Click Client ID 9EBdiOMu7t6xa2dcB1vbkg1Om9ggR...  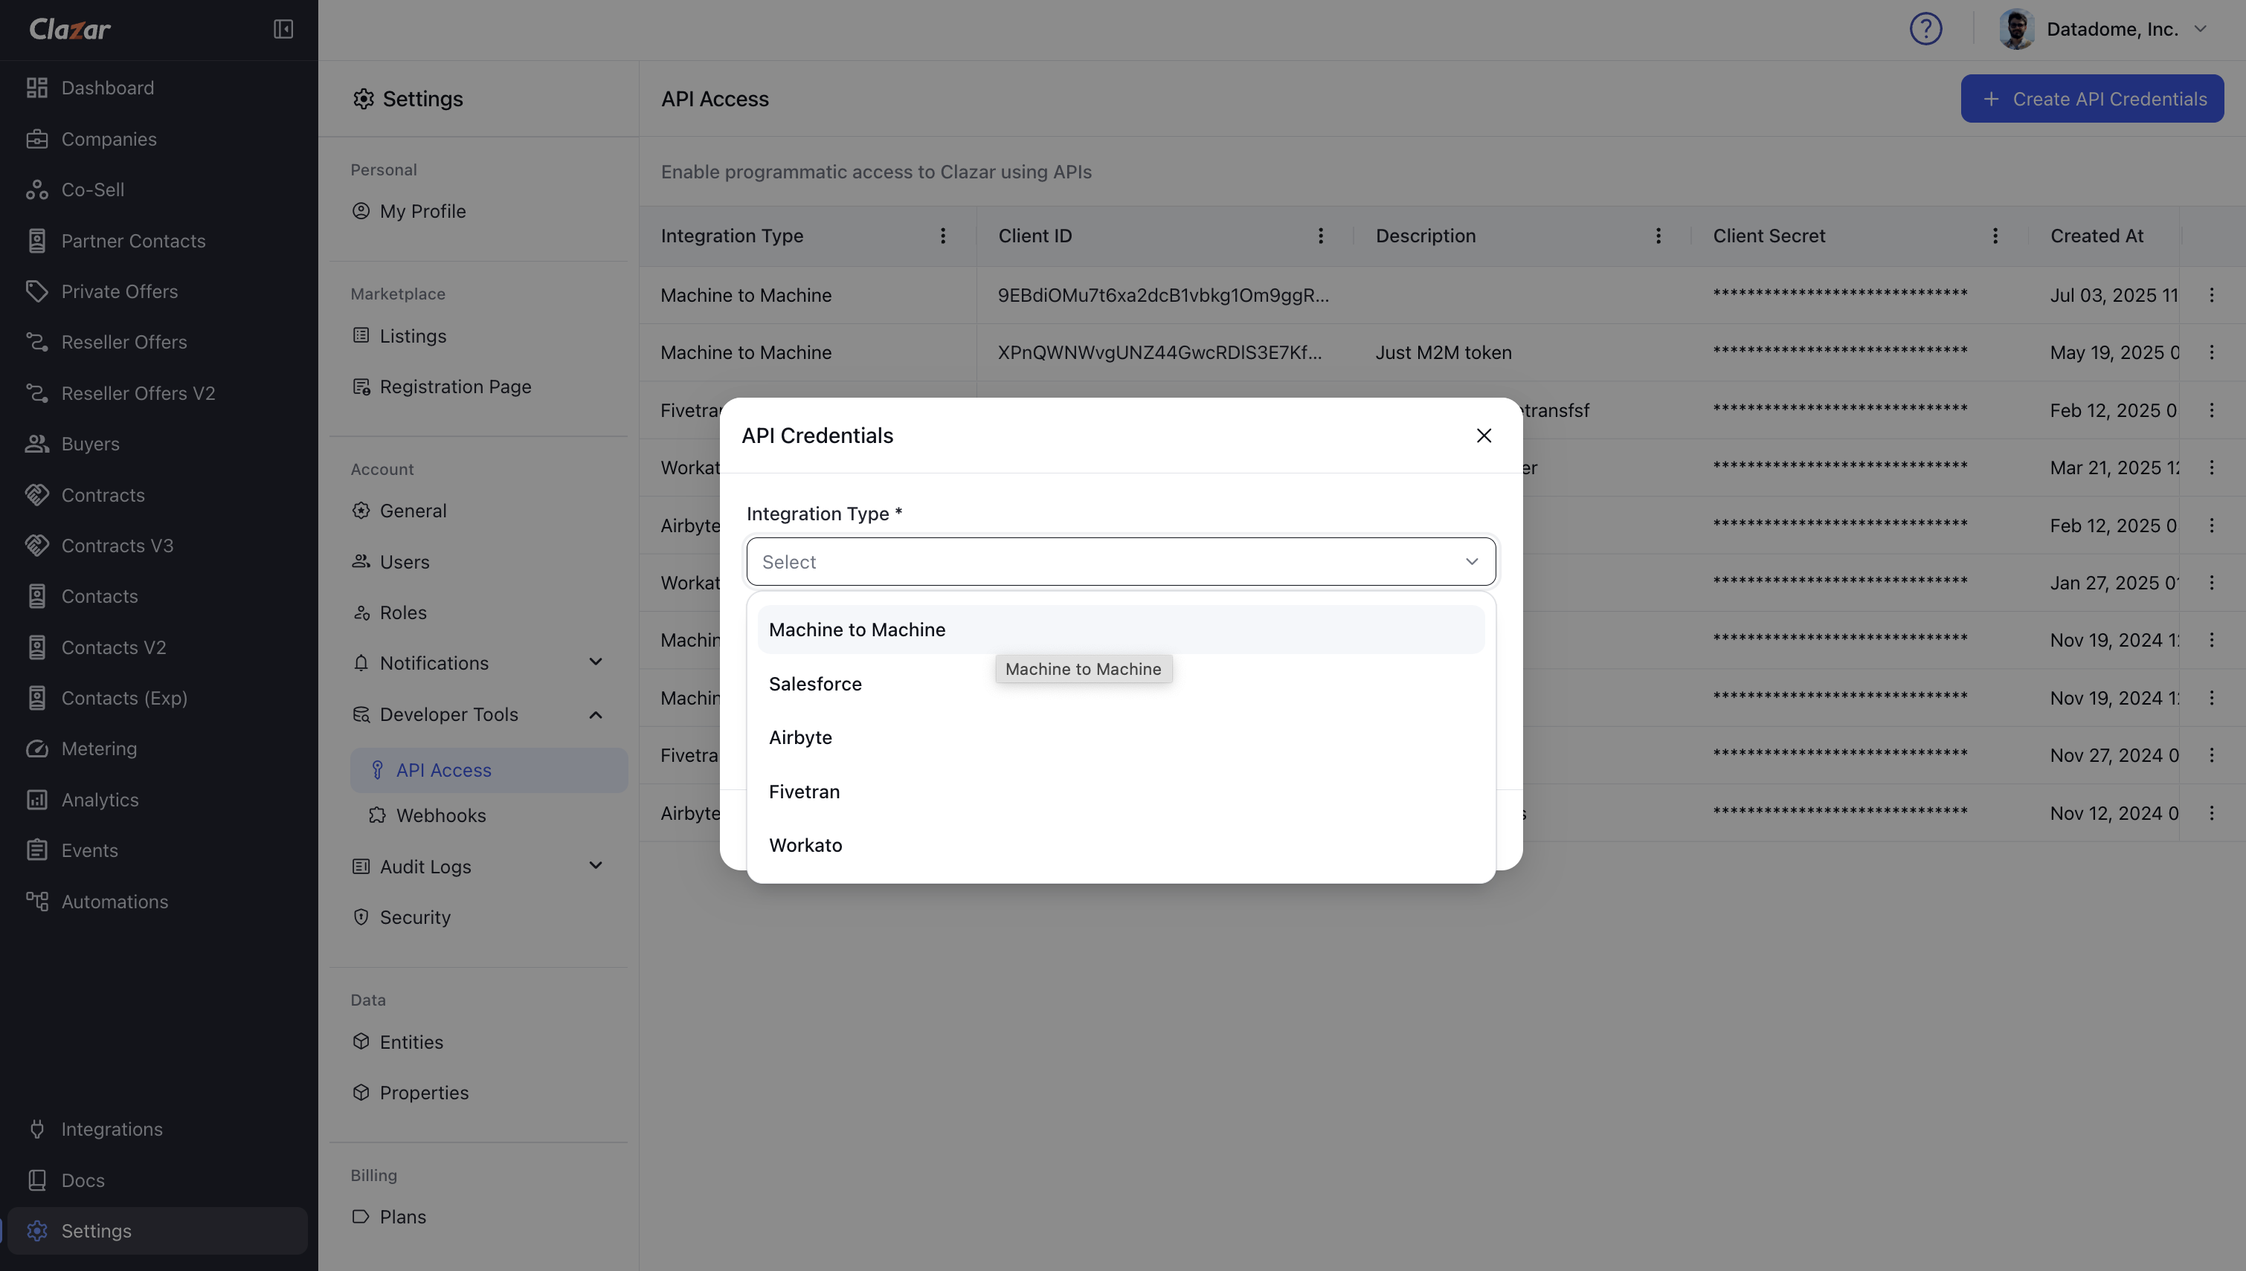pyautogui.click(x=1163, y=295)
